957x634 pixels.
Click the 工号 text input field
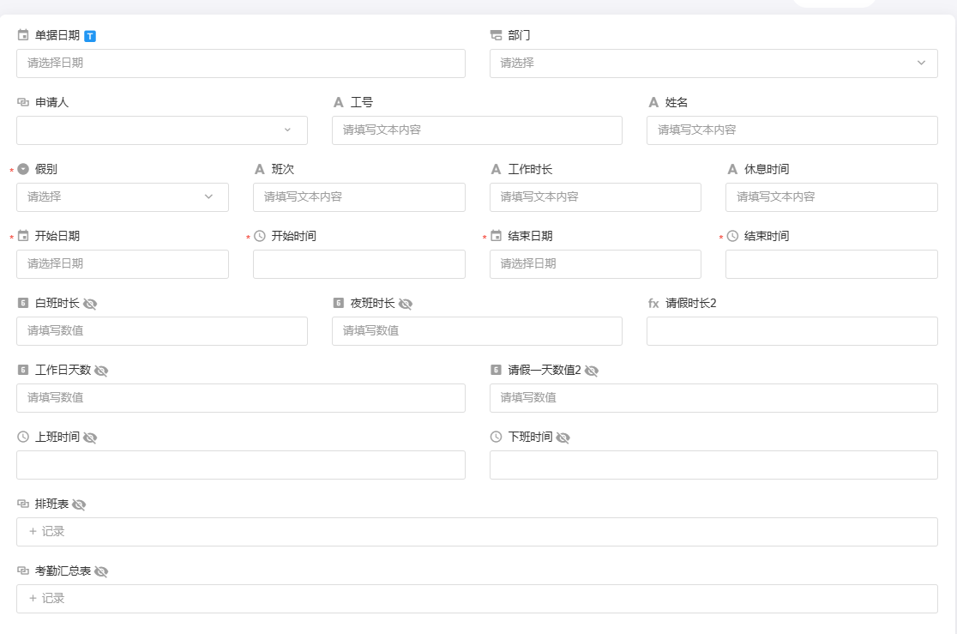pyautogui.click(x=477, y=130)
